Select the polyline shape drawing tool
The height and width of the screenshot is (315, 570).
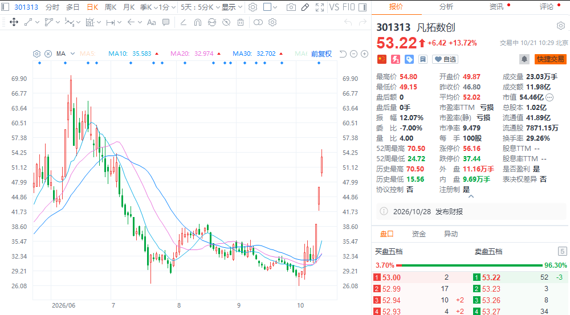(x=48, y=23)
